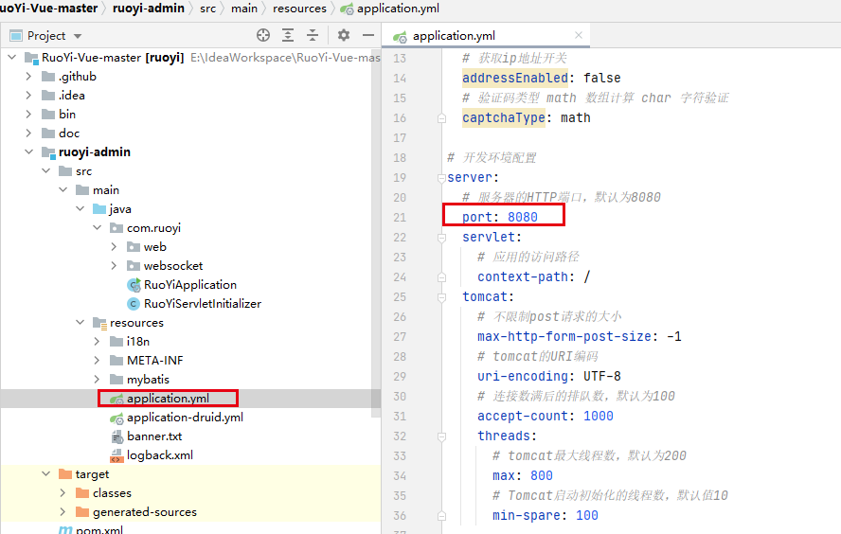This screenshot has width=841, height=534.
Task: Click resources in the breadcrumb path
Action: tap(298, 9)
